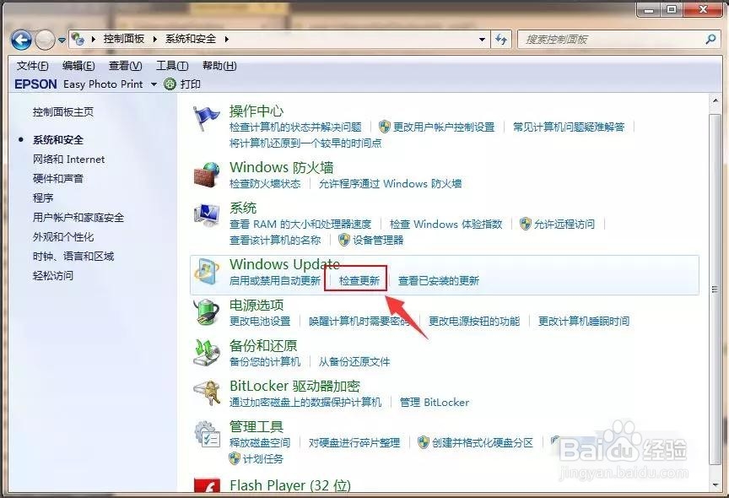729x498 pixels.
Task: Click the refresh icon in the address bar
Action: 501,39
